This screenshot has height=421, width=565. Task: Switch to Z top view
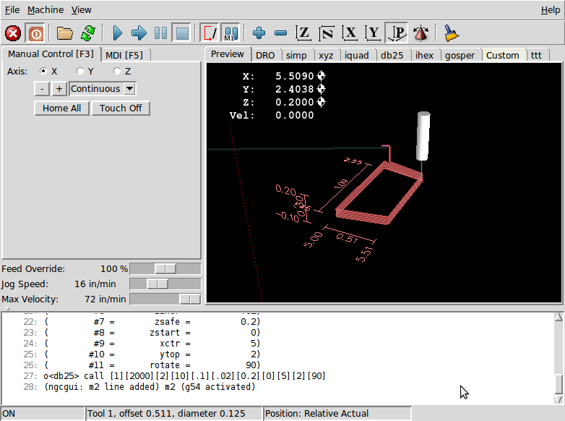[x=304, y=33]
